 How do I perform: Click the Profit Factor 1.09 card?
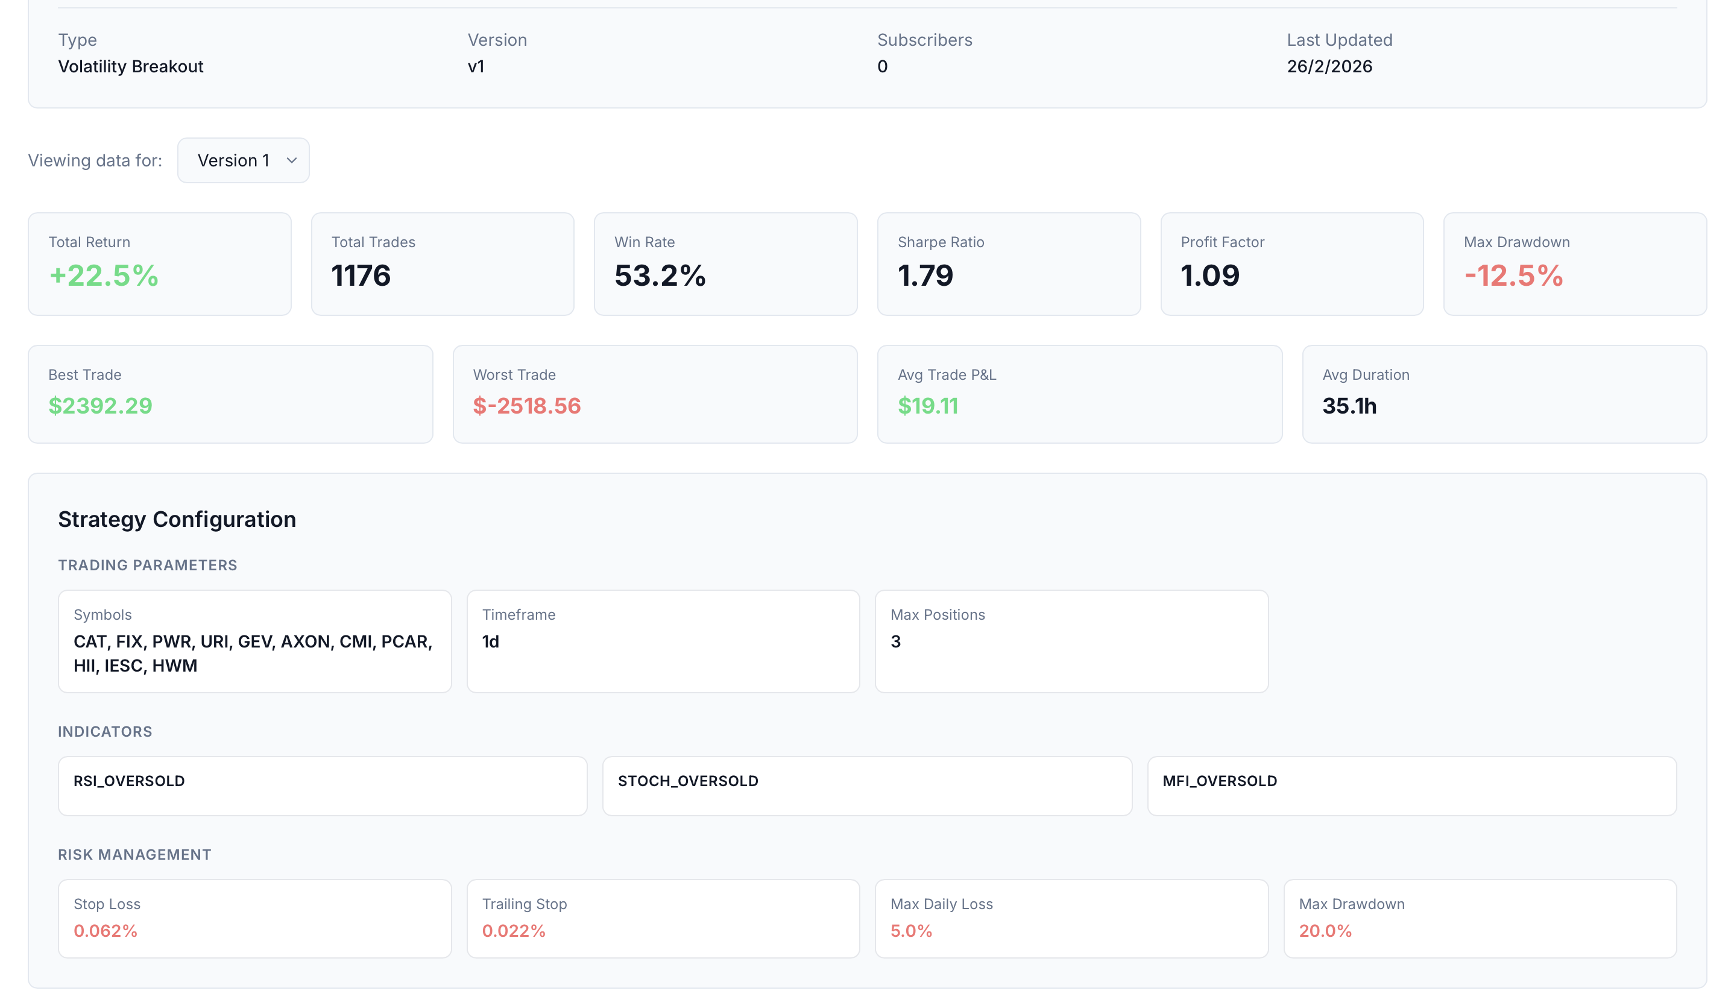1291,263
